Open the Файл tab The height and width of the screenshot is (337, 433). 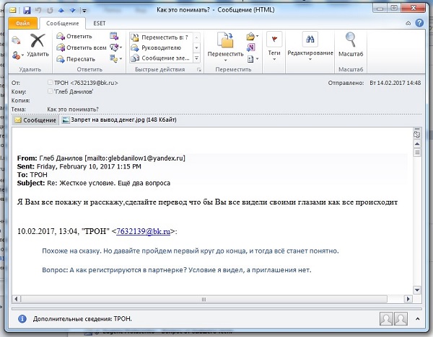22,23
